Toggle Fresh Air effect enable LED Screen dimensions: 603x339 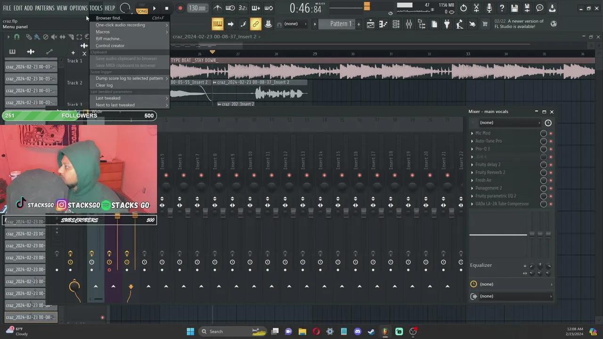coord(551,180)
